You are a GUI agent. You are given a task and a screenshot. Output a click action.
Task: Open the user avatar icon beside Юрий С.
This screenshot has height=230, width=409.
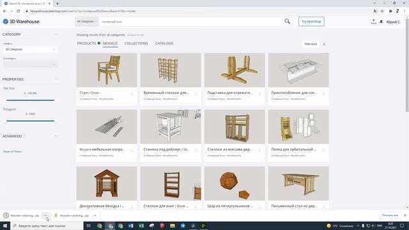pyautogui.click(x=382, y=22)
